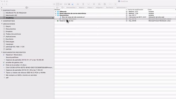Open the Imágenes bookmark dropdown
Viewport: 176px width, 99px height.
pyautogui.click(x=100, y=7)
